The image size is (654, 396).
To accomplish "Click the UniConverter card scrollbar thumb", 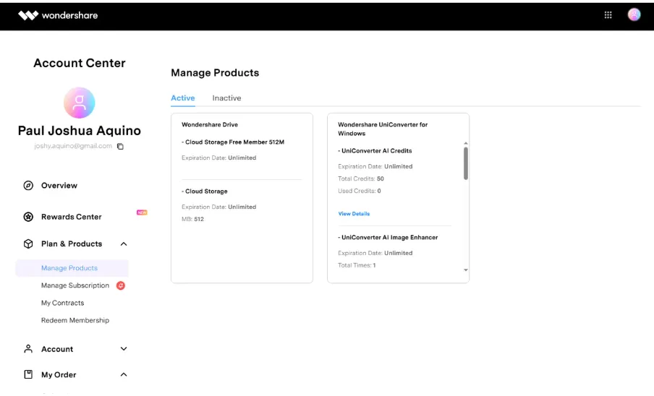I will point(465,163).
